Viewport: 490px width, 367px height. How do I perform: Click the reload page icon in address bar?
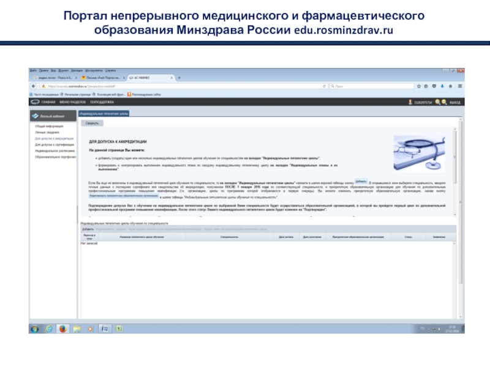click(325, 86)
